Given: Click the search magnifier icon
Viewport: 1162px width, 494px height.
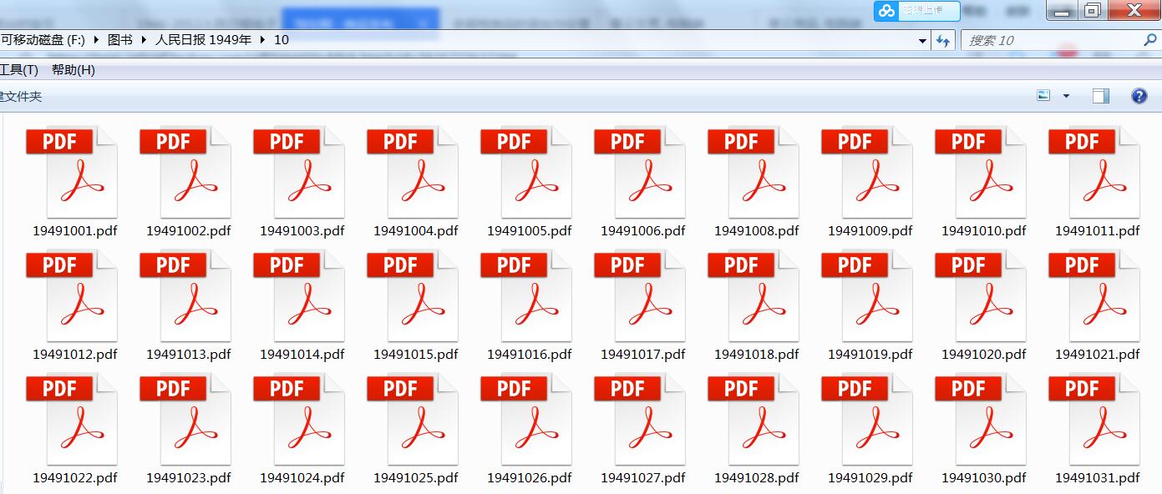Looking at the screenshot, I should (1149, 40).
